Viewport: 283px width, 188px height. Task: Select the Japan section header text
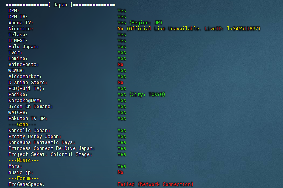(x=60, y=5)
